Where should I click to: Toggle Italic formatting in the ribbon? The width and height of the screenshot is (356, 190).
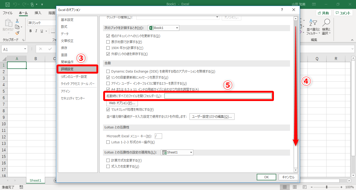click(x=36, y=31)
